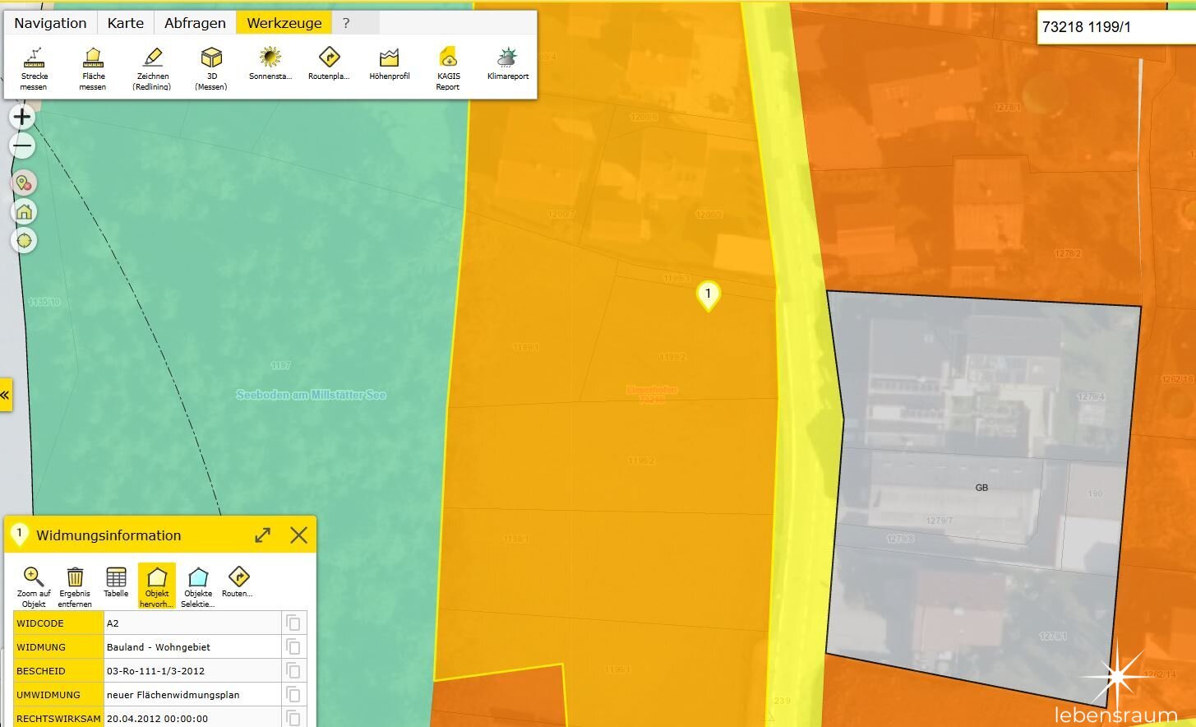Maximize the Widmungsinformation panel
The width and height of the screenshot is (1196, 727).
tap(263, 535)
